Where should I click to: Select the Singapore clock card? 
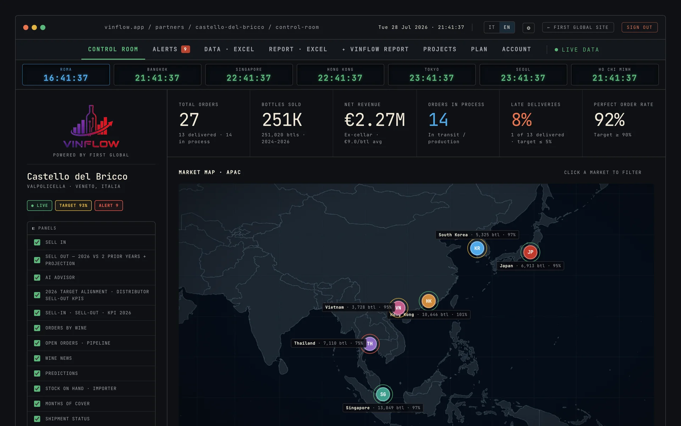pyautogui.click(x=249, y=75)
